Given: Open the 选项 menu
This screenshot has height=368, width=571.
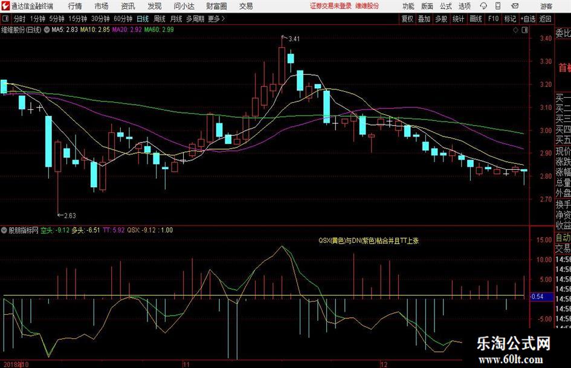Looking at the screenshot, I should [x=464, y=6].
